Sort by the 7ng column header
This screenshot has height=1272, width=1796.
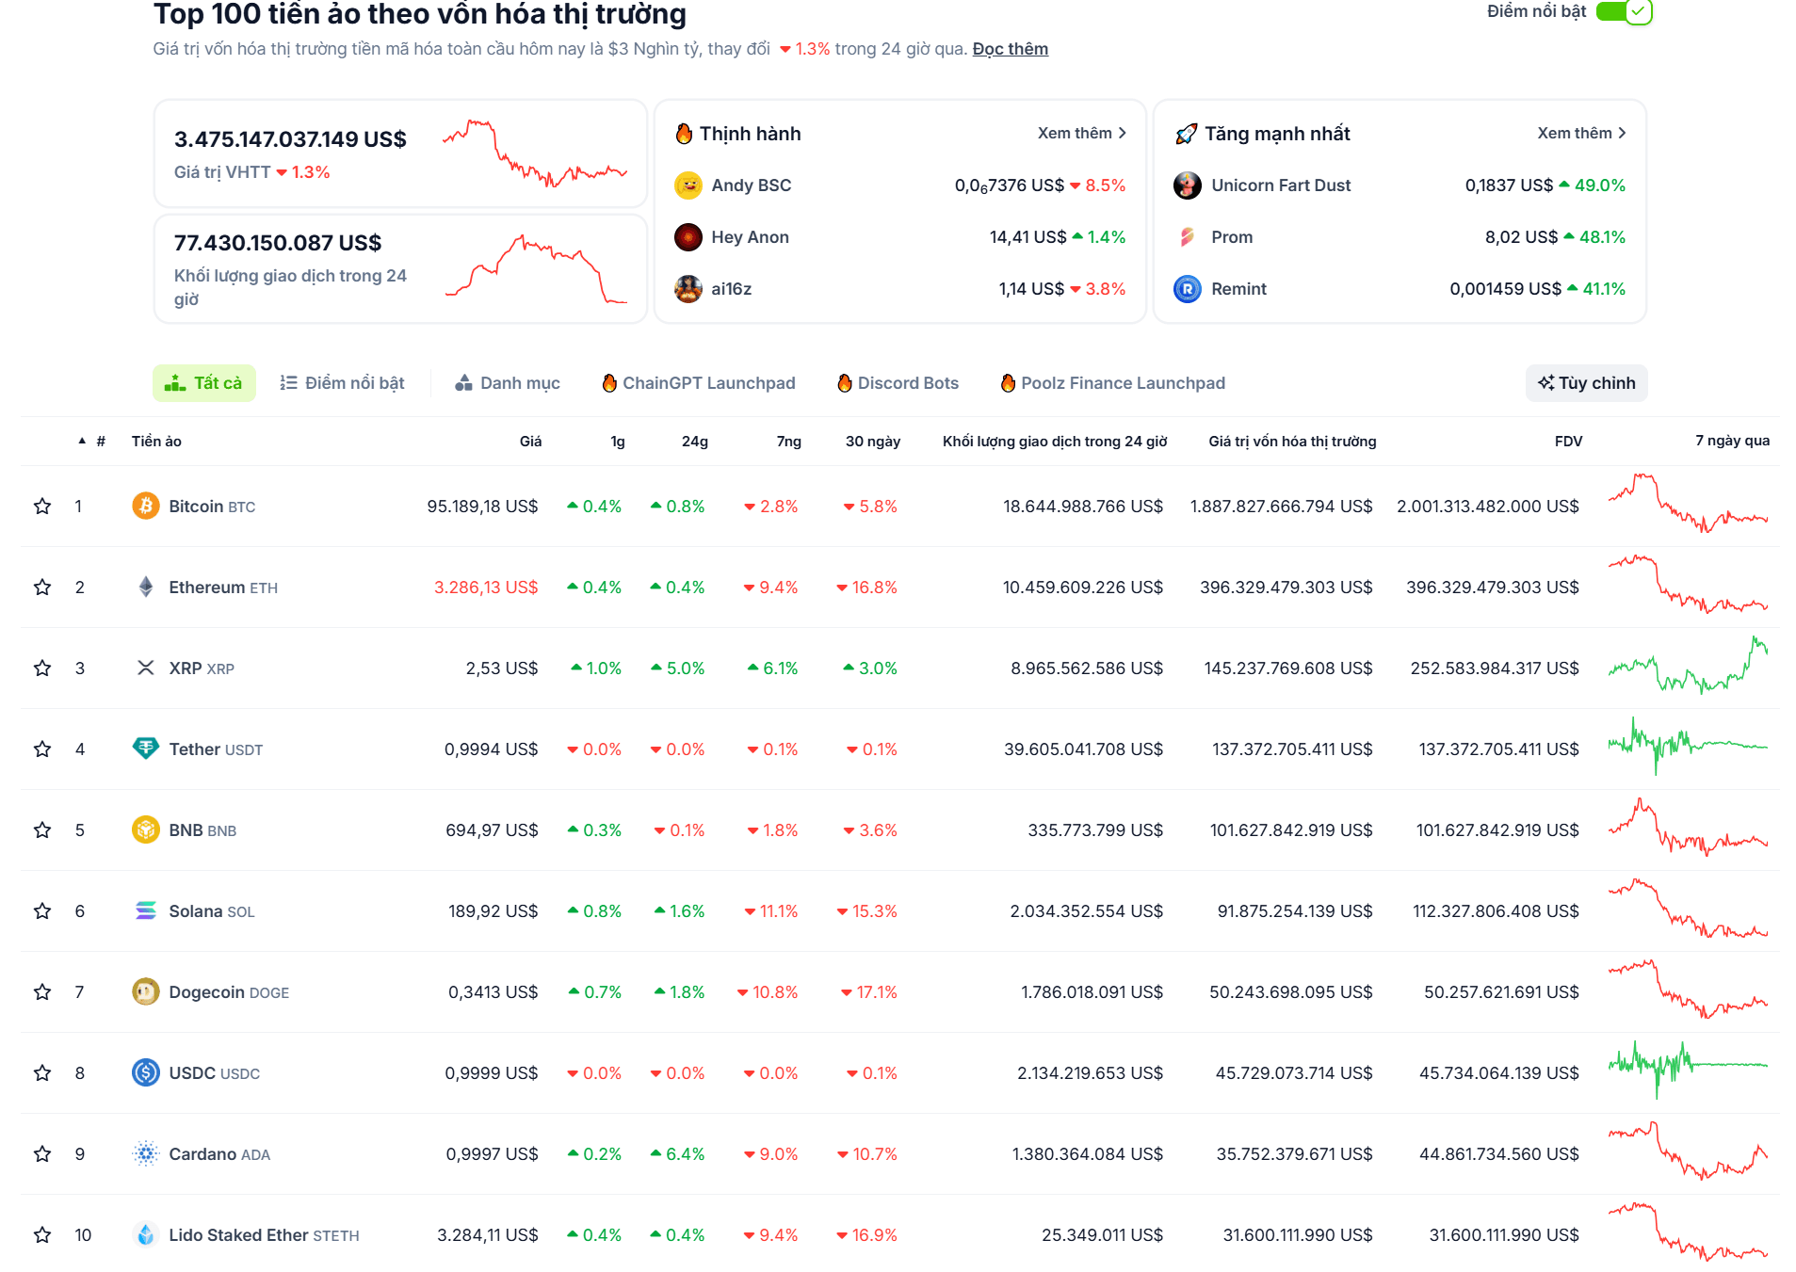[x=789, y=441]
